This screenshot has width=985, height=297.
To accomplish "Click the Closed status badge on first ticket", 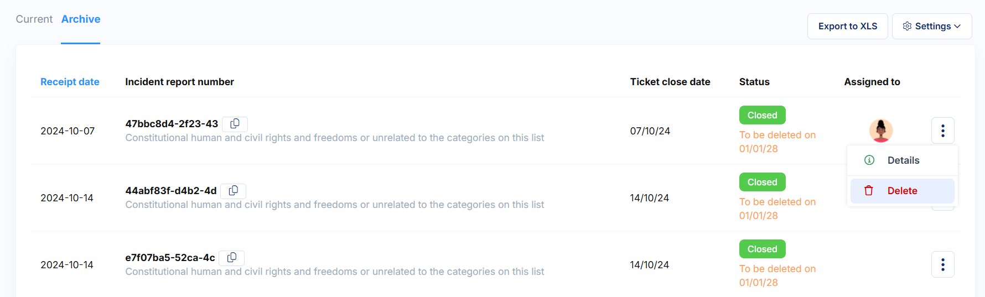I will click(x=762, y=115).
